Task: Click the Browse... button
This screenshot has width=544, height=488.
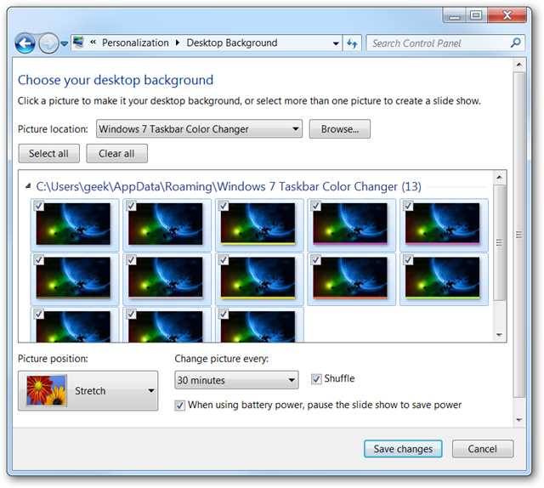Action: (340, 128)
